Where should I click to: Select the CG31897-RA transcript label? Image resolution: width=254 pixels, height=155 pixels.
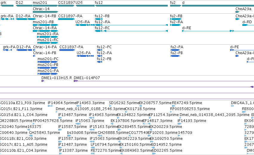pos(70,16)
